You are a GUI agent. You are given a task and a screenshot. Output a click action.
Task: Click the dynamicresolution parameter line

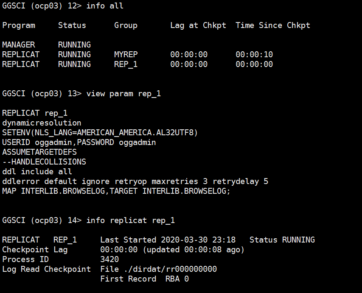pyautogui.click(x=42, y=123)
